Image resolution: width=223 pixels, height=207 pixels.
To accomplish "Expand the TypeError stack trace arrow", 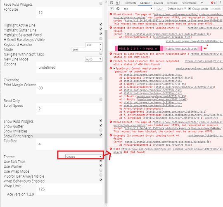I will pos(114,69).
